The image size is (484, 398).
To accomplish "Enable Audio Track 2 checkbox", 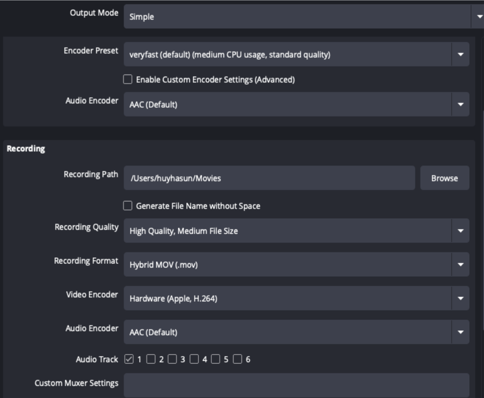I will coord(151,359).
